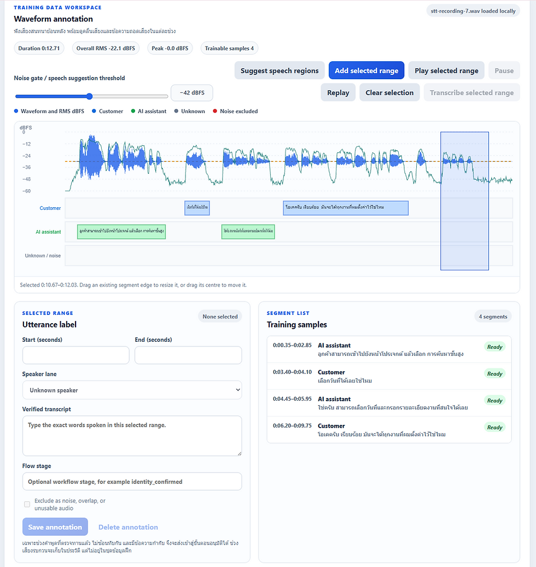Select long Customer segment at 0:06.20
This screenshot has width=536, height=567.
[x=346, y=208]
